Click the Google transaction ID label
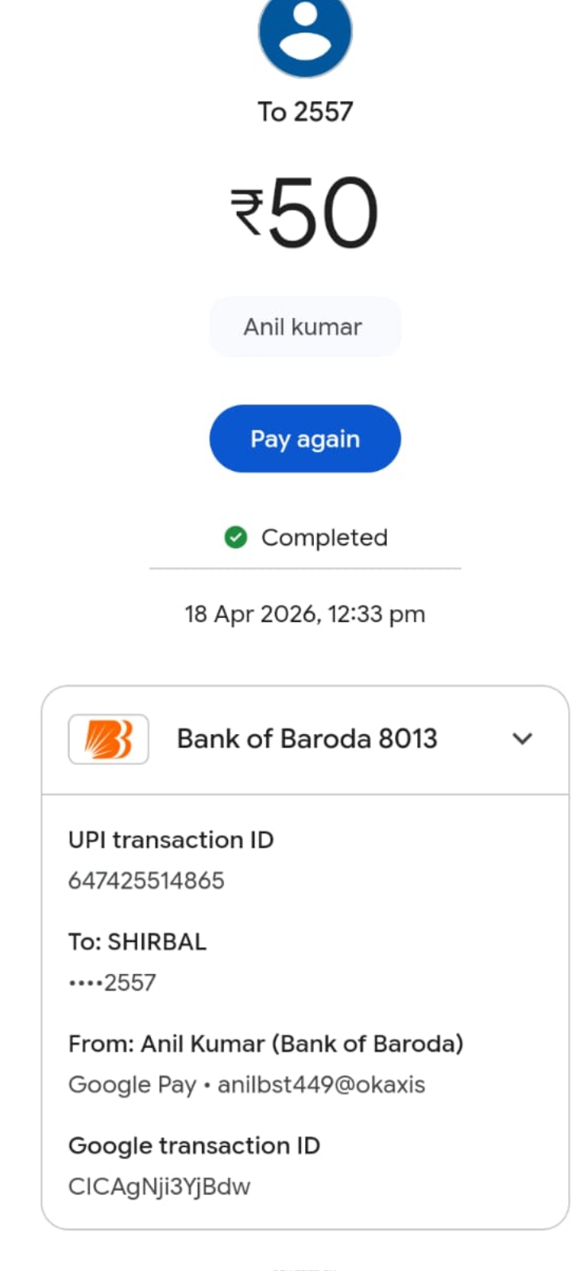The image size is (572, 1271). 194,1145
